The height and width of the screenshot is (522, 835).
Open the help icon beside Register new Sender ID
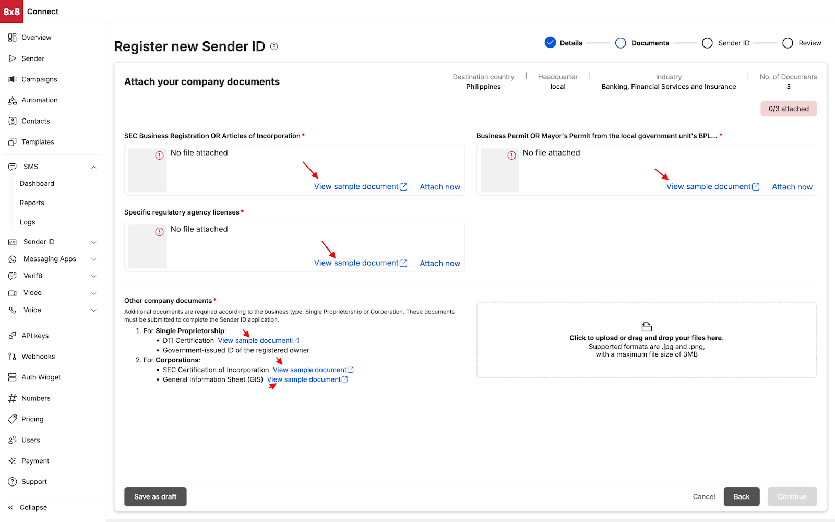click(274, 46)
